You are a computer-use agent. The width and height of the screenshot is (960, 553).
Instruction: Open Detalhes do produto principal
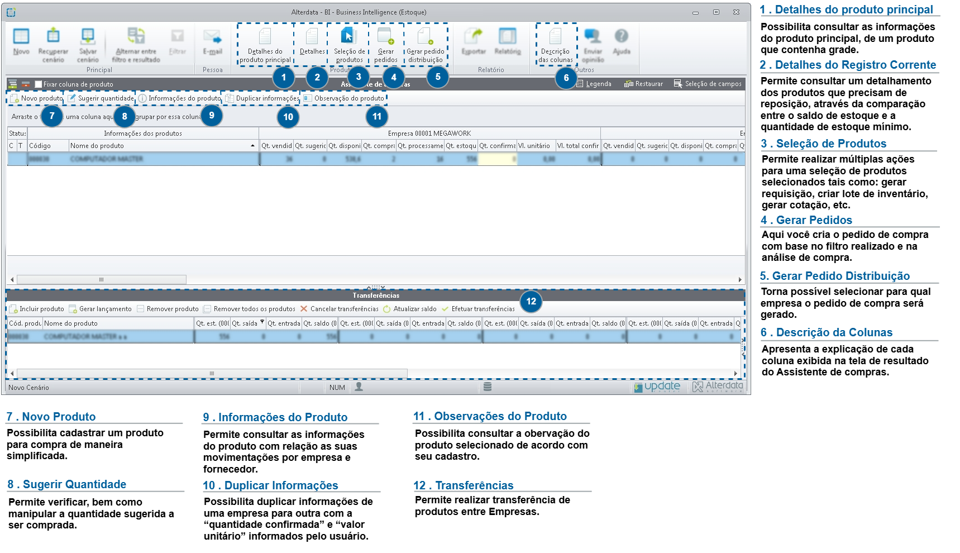point(265,45)
